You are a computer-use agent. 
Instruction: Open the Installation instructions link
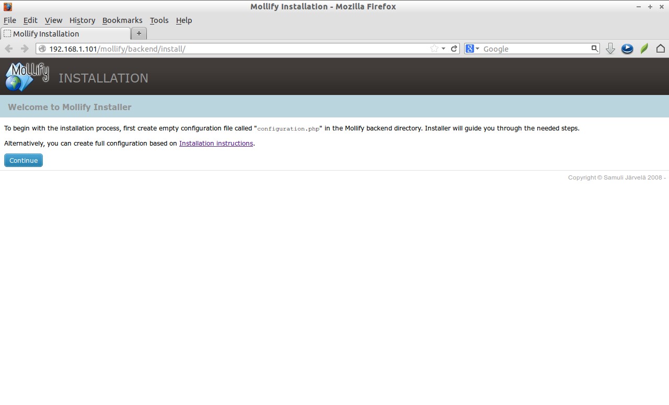(216, 143)
